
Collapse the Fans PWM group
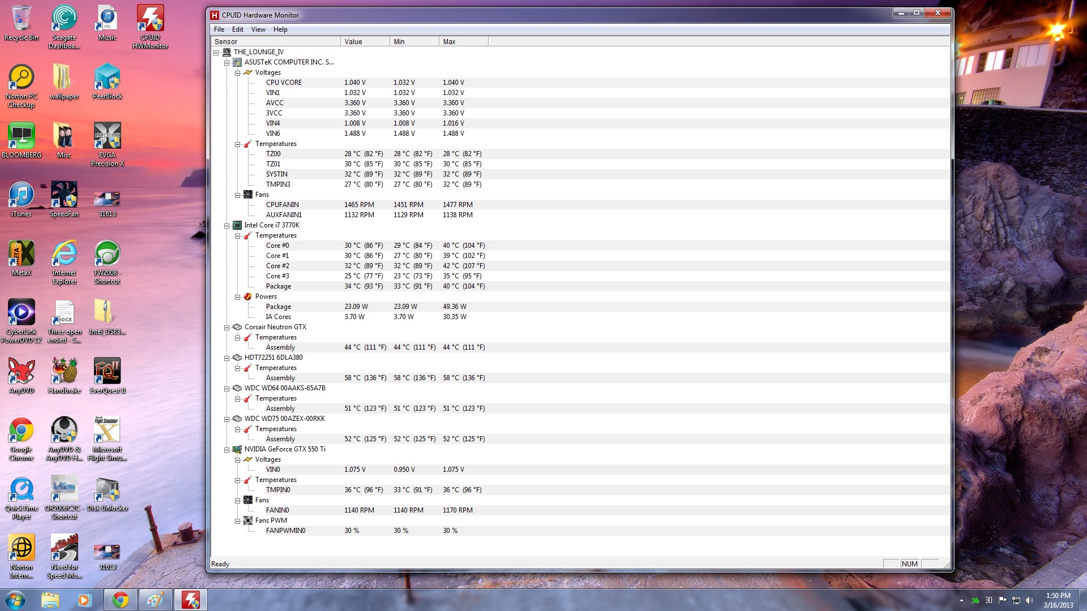point(238,521)
